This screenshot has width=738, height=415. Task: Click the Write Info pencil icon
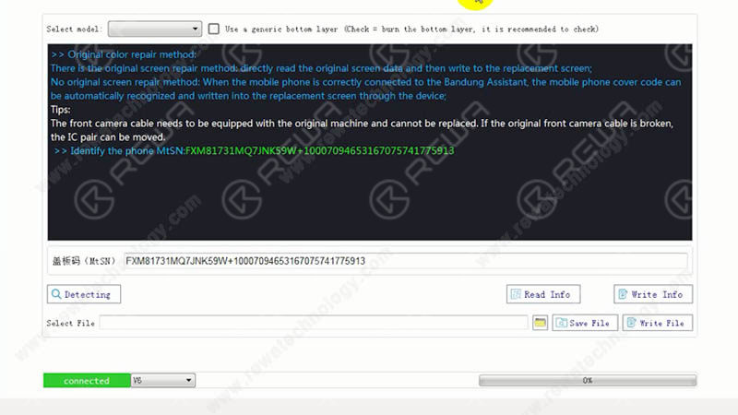(623, 294)
